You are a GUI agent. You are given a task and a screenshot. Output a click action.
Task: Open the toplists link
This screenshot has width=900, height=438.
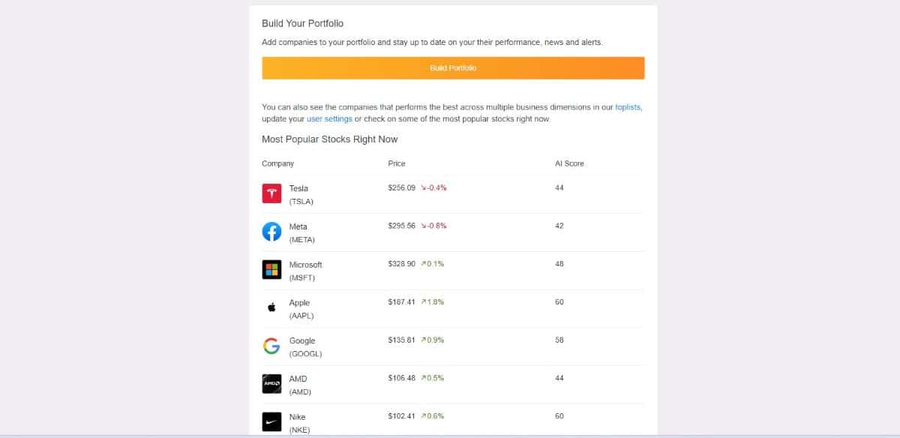click(x=628, y=106)
